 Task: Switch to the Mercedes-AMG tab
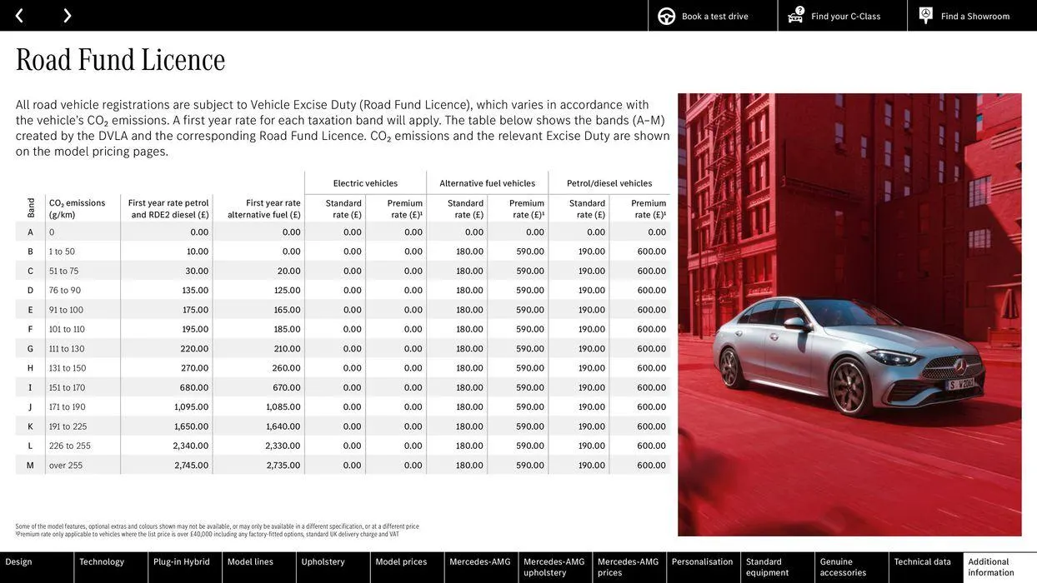pos(481,564)
